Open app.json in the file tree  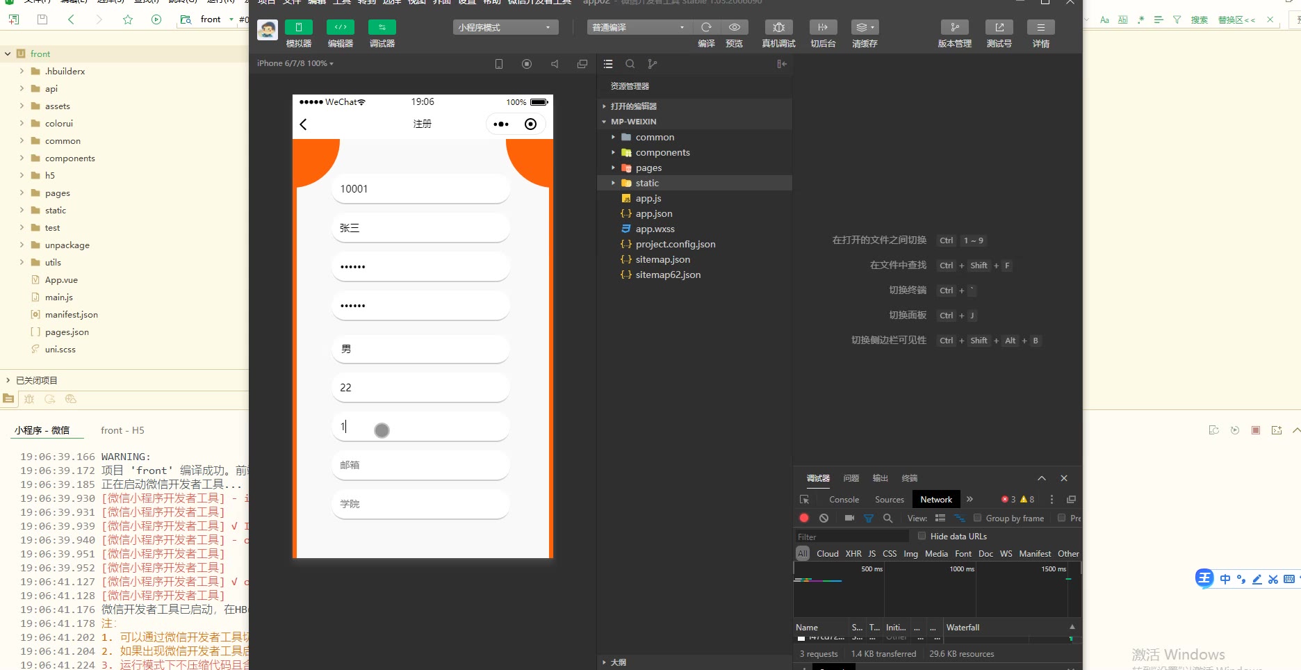coord(653,214)
